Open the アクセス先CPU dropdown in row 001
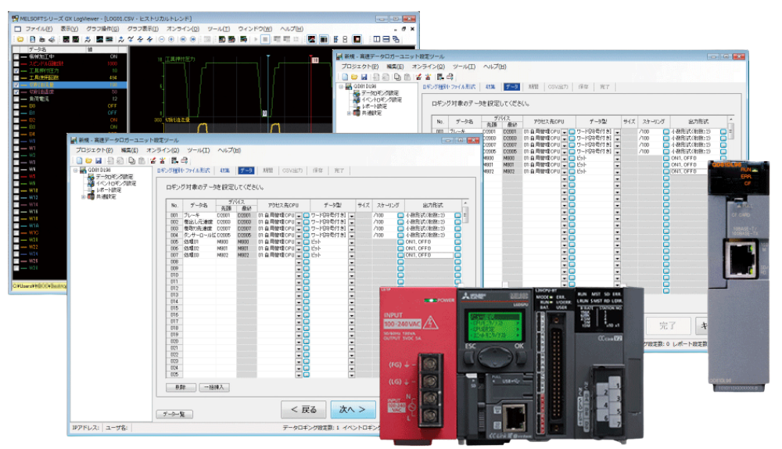The width and height of the screenshot is (782, 449). click(x=299, y=214)
